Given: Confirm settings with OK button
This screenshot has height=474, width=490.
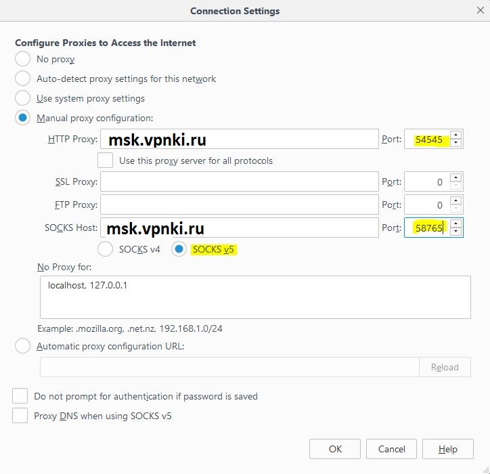Looking at the screenshot, I should (x=335, y=449).
